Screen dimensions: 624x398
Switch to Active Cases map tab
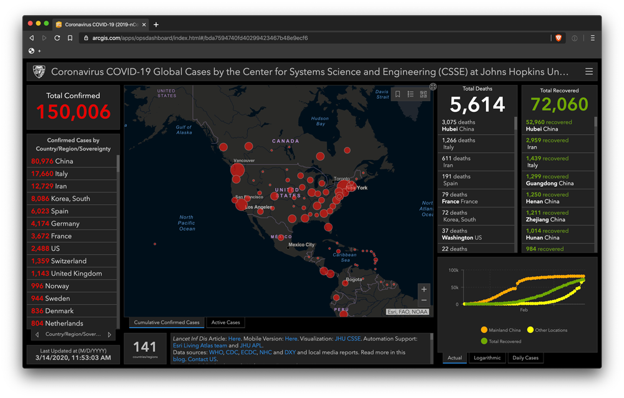point(226,322)
